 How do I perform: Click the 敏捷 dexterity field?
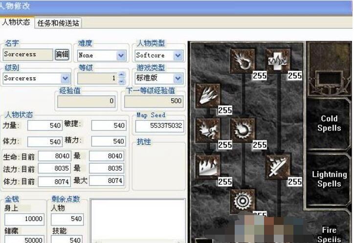coord(109,125)
